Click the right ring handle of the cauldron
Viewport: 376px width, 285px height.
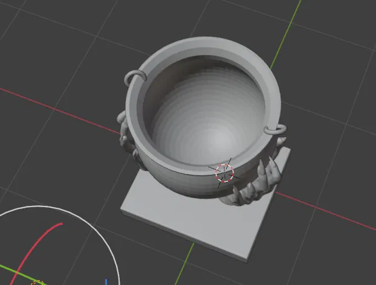[275, 130]
